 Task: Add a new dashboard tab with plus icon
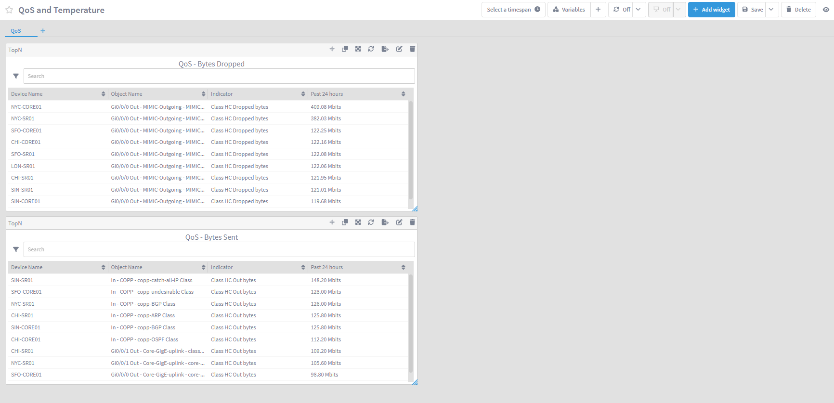43,31
